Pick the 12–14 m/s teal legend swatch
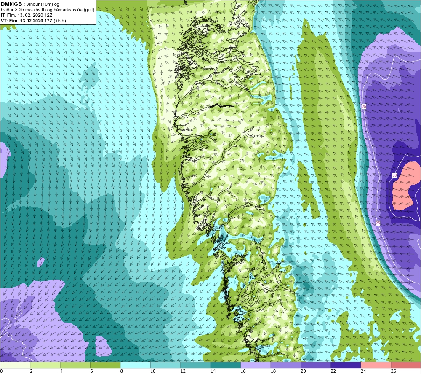The height and width of the screenshot is (374, 421). click(x=195, y=365)
